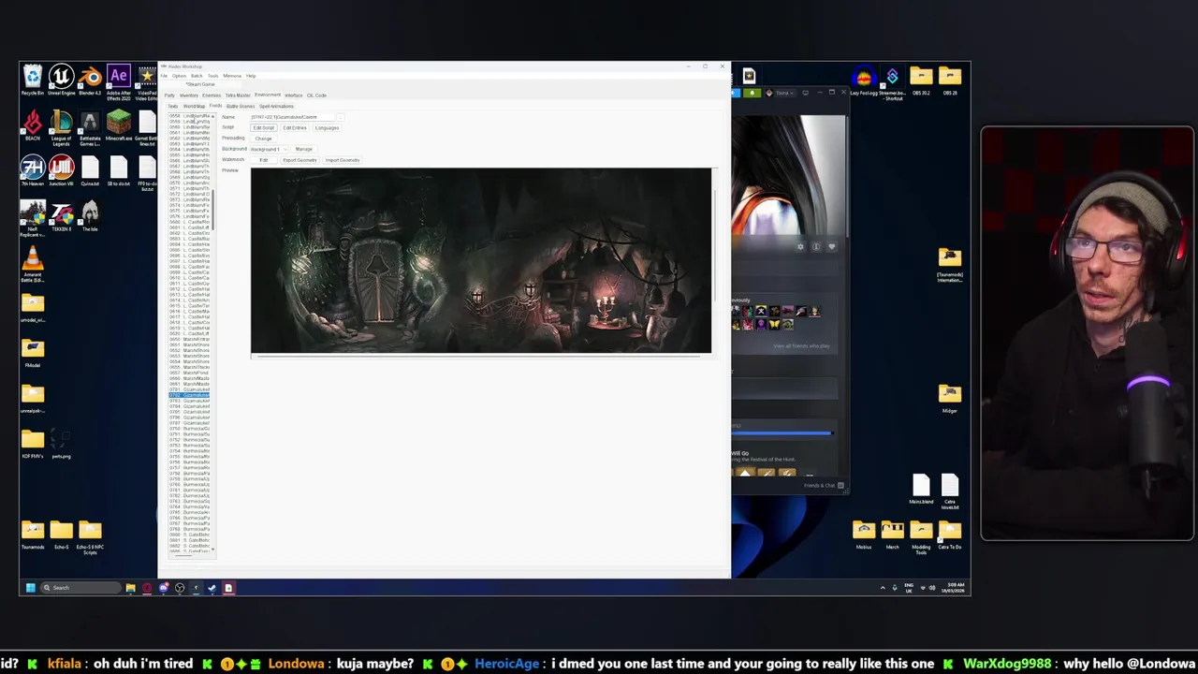
Task: Open Battlestate Games Launcher icon
Action: (x=90, y=127)
